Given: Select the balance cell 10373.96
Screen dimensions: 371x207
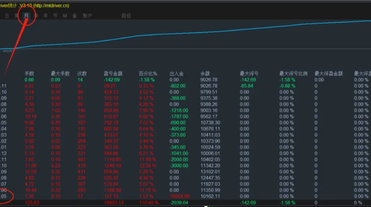Looking at the screenshot, I should [210, 141].
